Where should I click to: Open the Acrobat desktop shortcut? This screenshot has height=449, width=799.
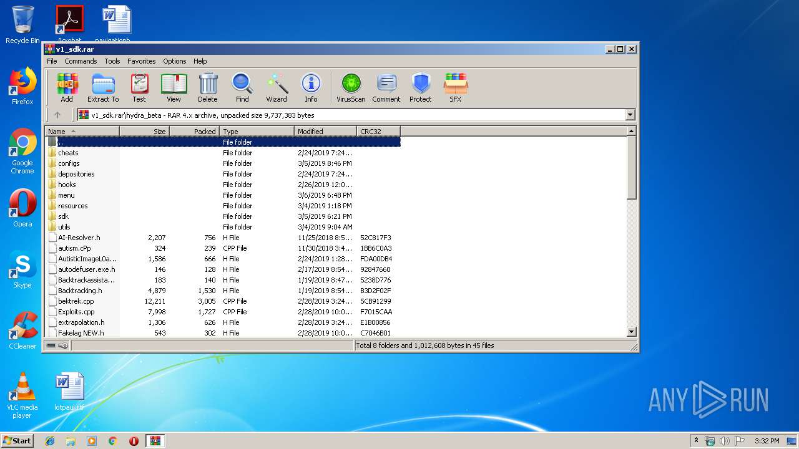click(x=69, y=24)
